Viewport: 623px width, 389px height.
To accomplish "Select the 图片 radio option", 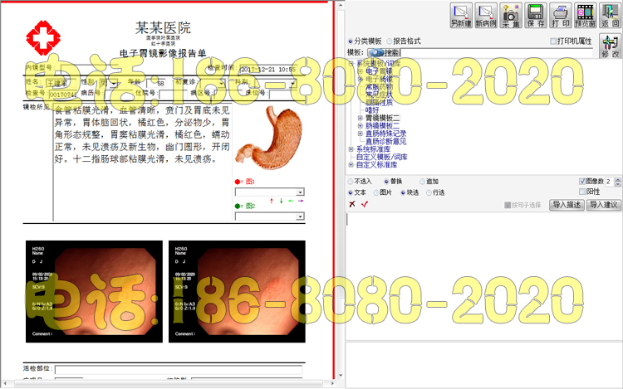I will [375, 192].
